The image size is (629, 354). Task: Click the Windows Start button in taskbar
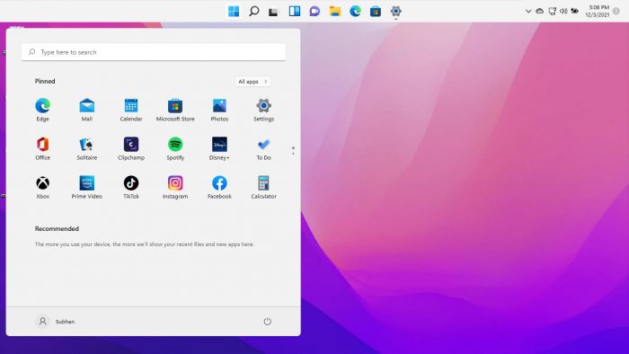[234, 11]
